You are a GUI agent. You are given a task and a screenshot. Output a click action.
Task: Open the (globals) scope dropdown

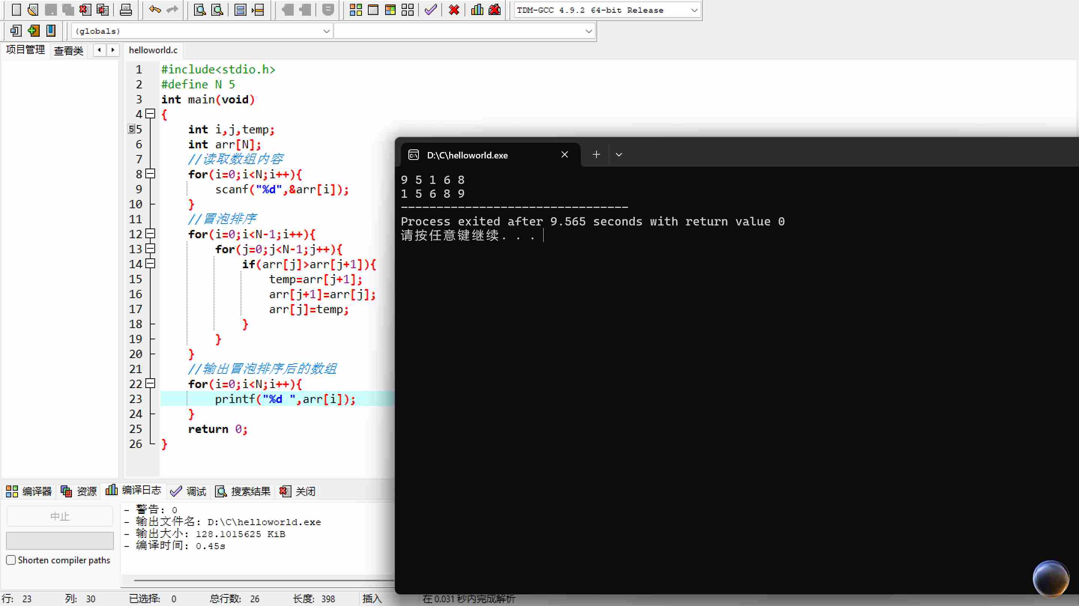point(326,31)
